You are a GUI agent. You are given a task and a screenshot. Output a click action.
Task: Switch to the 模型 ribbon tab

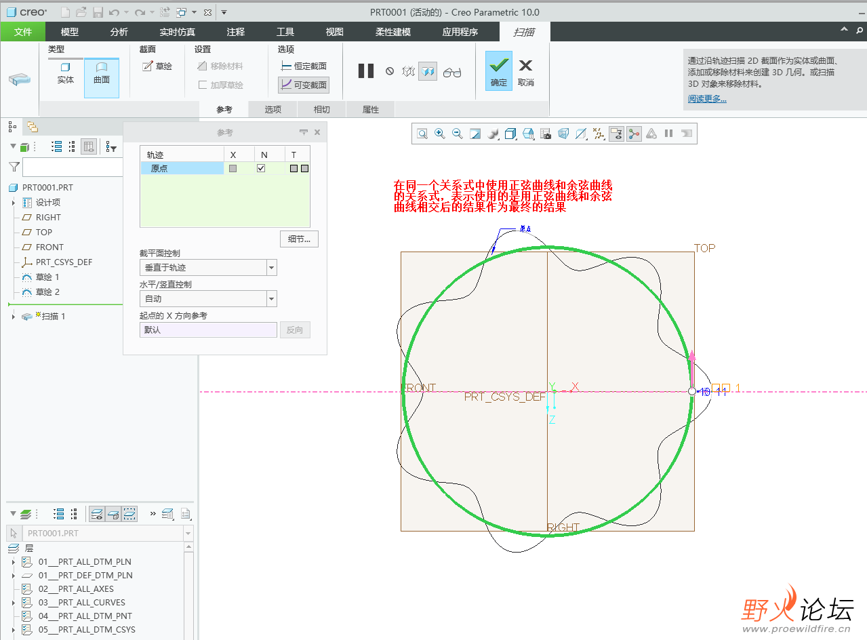(x=69, y=32)
